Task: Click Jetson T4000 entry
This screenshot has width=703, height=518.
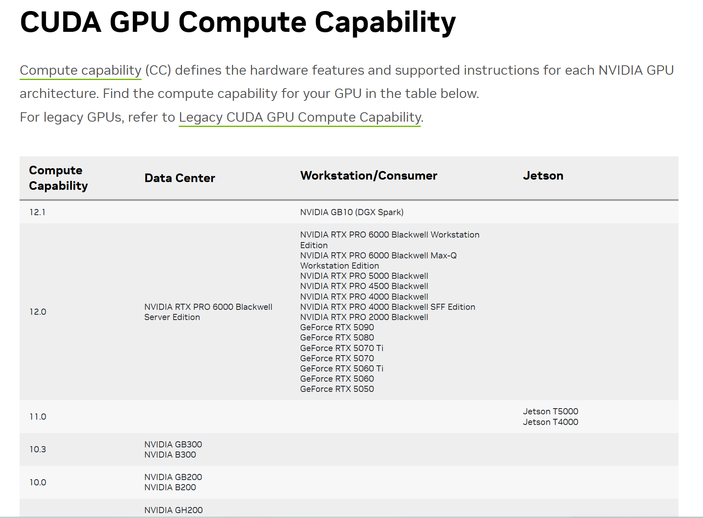Action: point(551,422)
